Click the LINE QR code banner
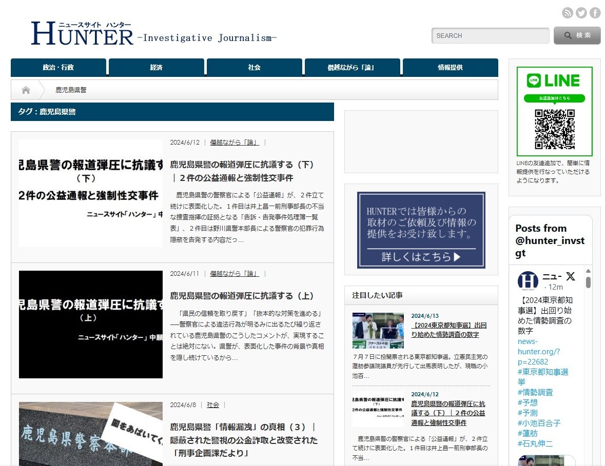The height and width of the screenshot is (466, 605). (x=554, y=111)
